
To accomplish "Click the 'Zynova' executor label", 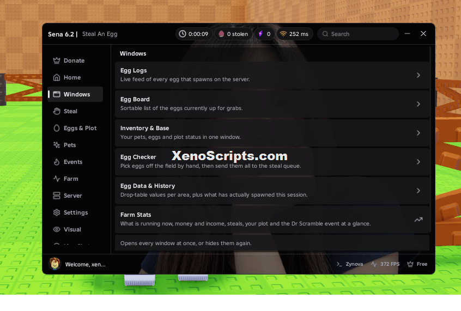I will coord(354,264).
